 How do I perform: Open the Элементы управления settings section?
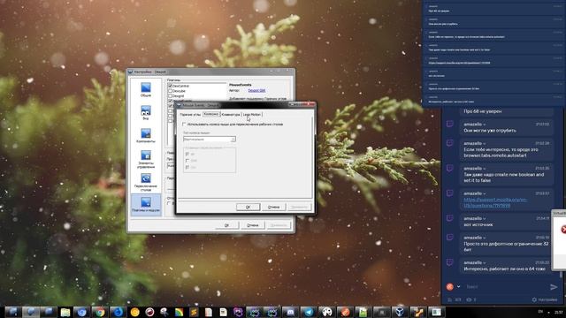(x=146, y=159)
